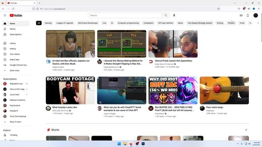Open Library in sidebar
The image size is (262, 147).
click(x=16, y=43)
